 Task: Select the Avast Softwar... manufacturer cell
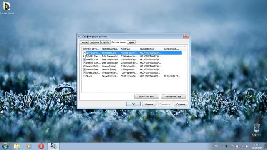coord(110,73)
